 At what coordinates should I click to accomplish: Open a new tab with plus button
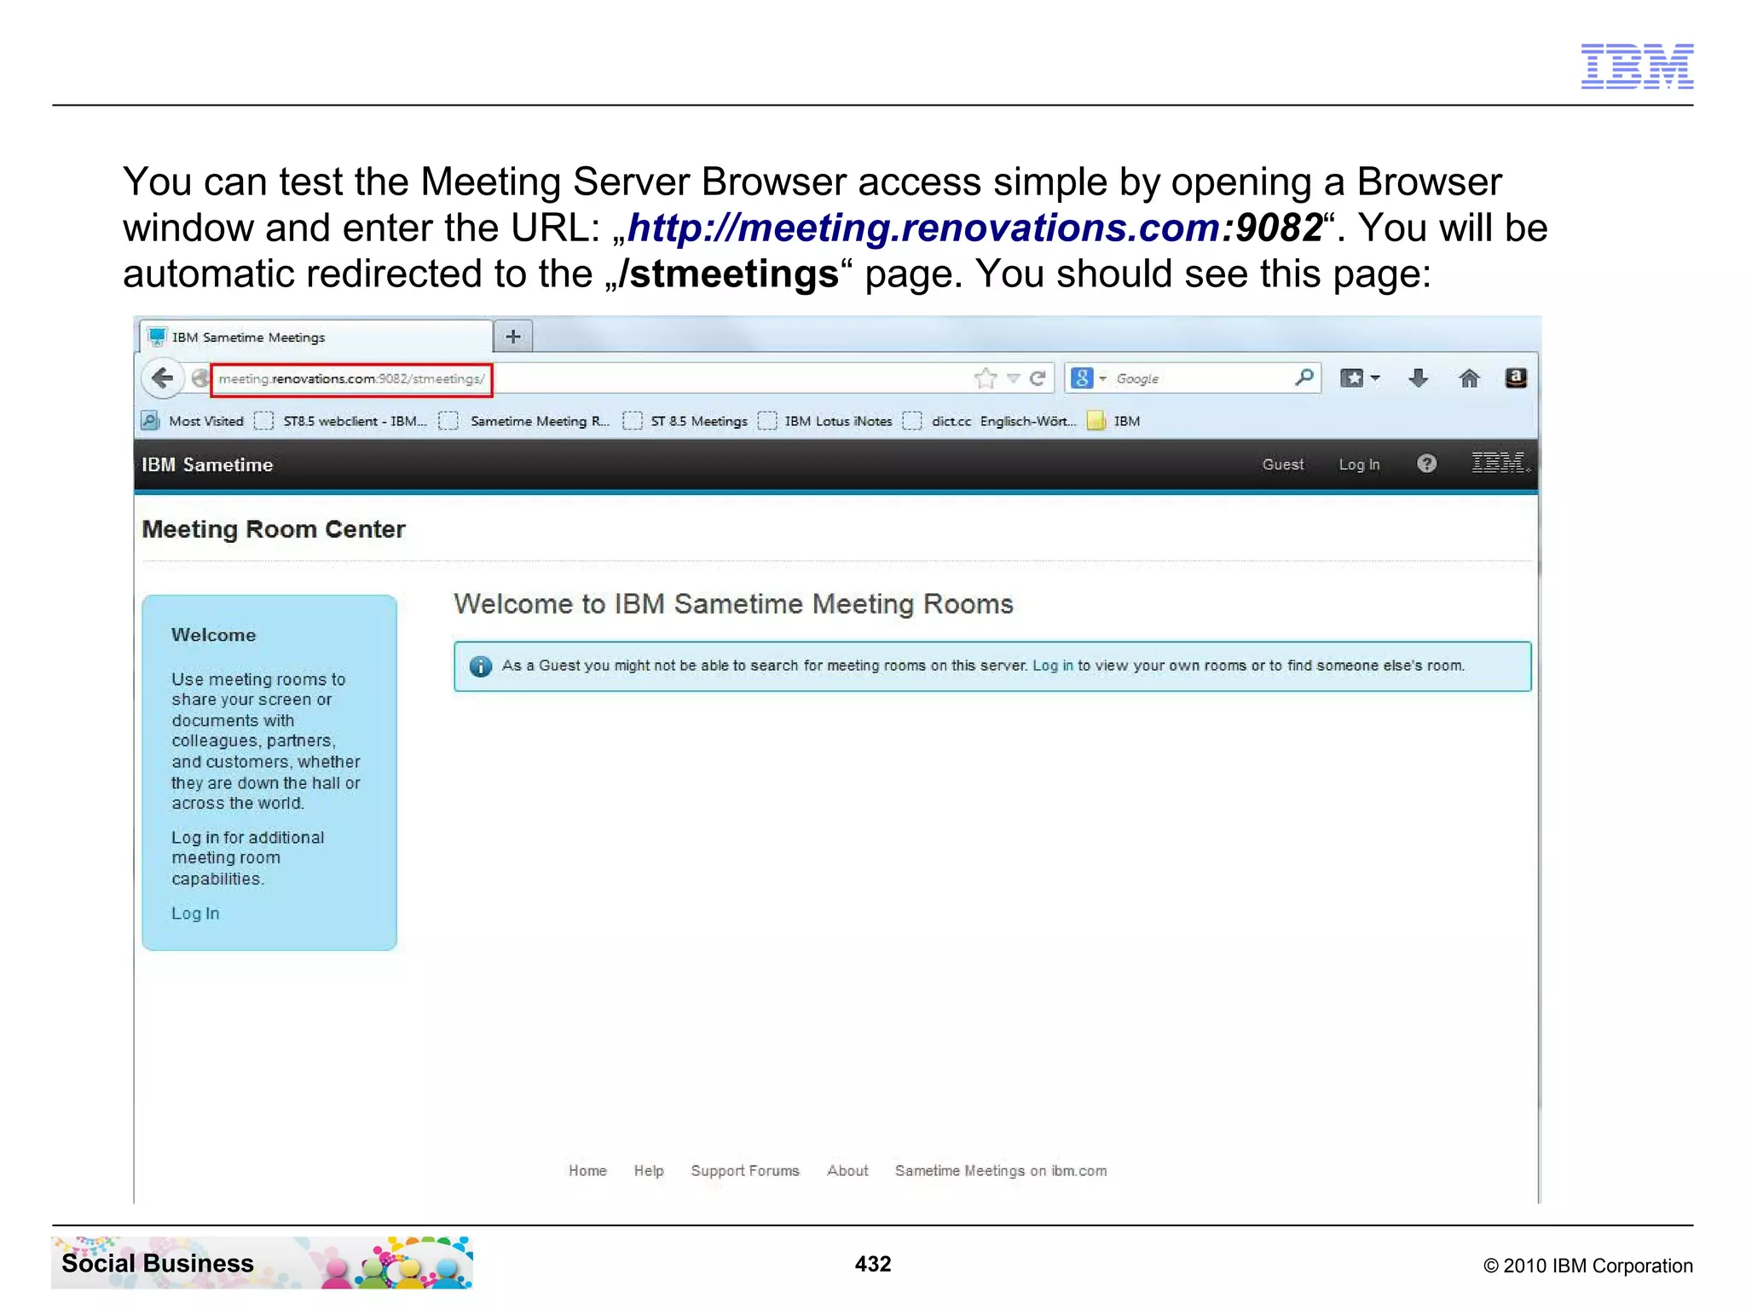click(x=513, y=337)
